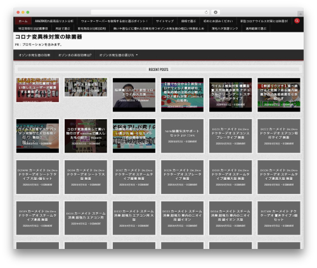
Task: Open the NEW除菌 サポートセット JSP-750N post
Action: (x=182, y=136)
